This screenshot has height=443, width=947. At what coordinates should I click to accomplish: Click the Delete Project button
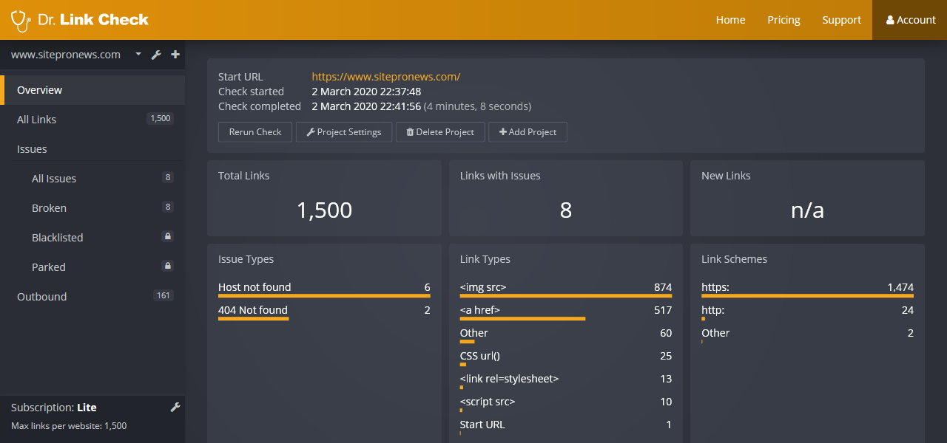pyautogui.click(x=440, y=132)
